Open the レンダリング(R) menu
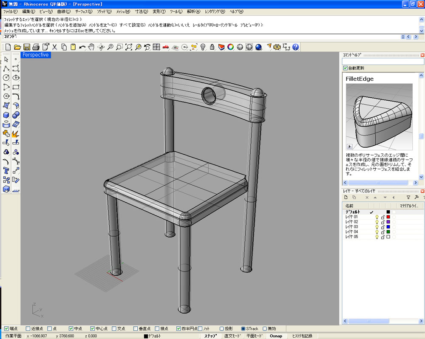Screen dimensions: 425x339 point(215,11)
